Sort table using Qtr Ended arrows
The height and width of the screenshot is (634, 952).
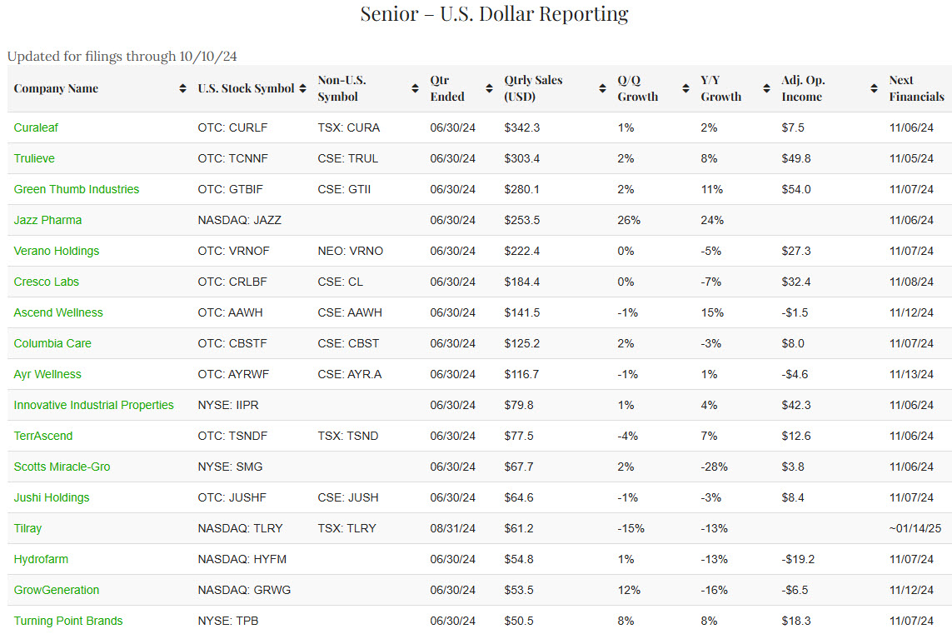coord(488,88)
